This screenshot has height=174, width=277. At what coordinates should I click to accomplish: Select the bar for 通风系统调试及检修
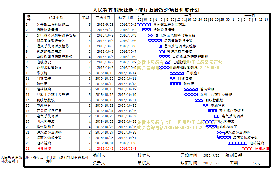[160, 46]
